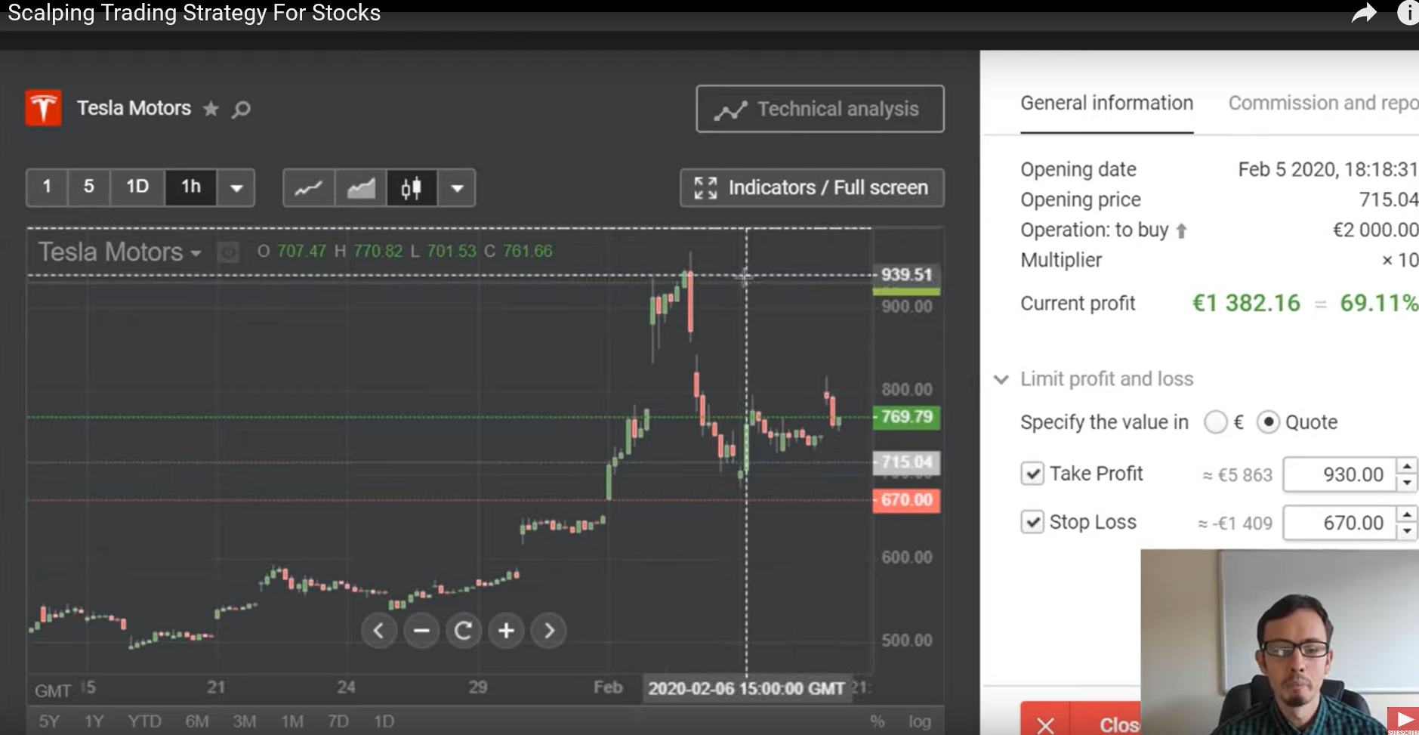
Task: Select the 7D range
Action: click(338, 721)
